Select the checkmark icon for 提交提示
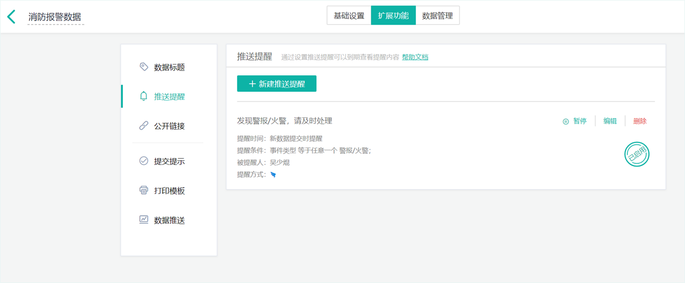The image size is (685, 283). click(143, 161)
